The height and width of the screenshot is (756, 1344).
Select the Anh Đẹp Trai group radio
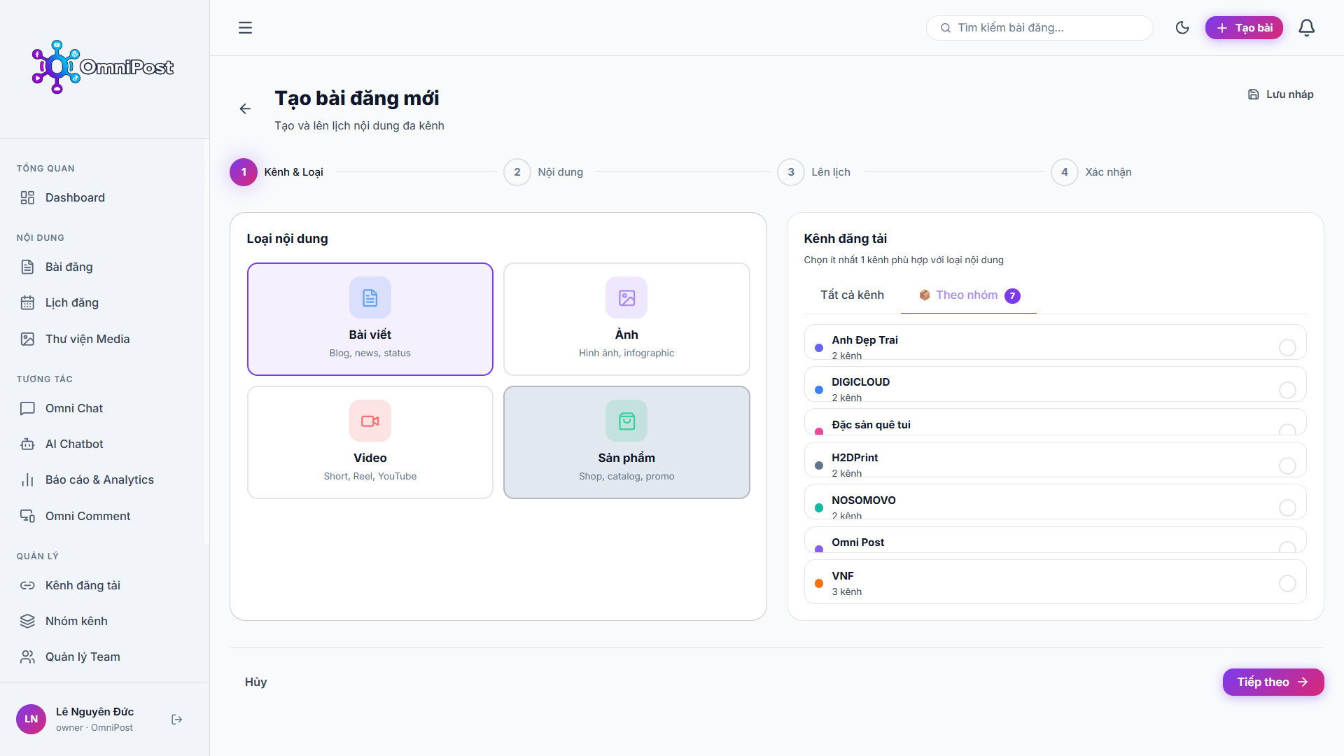click(x=1287, y=347)
